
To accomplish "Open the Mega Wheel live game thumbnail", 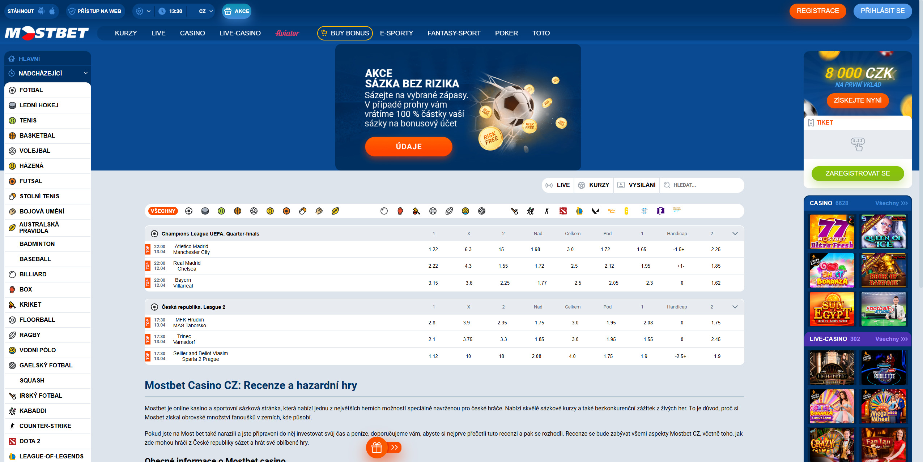I will (884, 406).
